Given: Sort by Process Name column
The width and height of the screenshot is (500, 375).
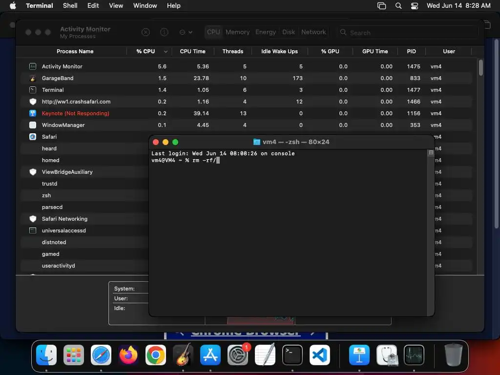Looking at the screenshot, I should point(75,51).
